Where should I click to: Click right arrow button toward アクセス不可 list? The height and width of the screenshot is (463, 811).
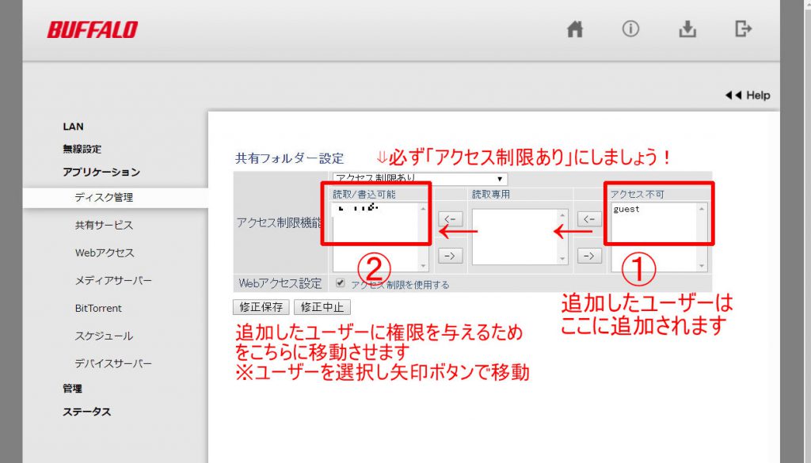click(x=588, y=255)
